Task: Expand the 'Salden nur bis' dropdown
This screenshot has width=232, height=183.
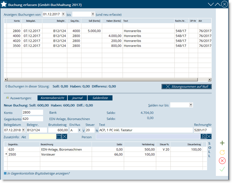Action: [191, 105]
